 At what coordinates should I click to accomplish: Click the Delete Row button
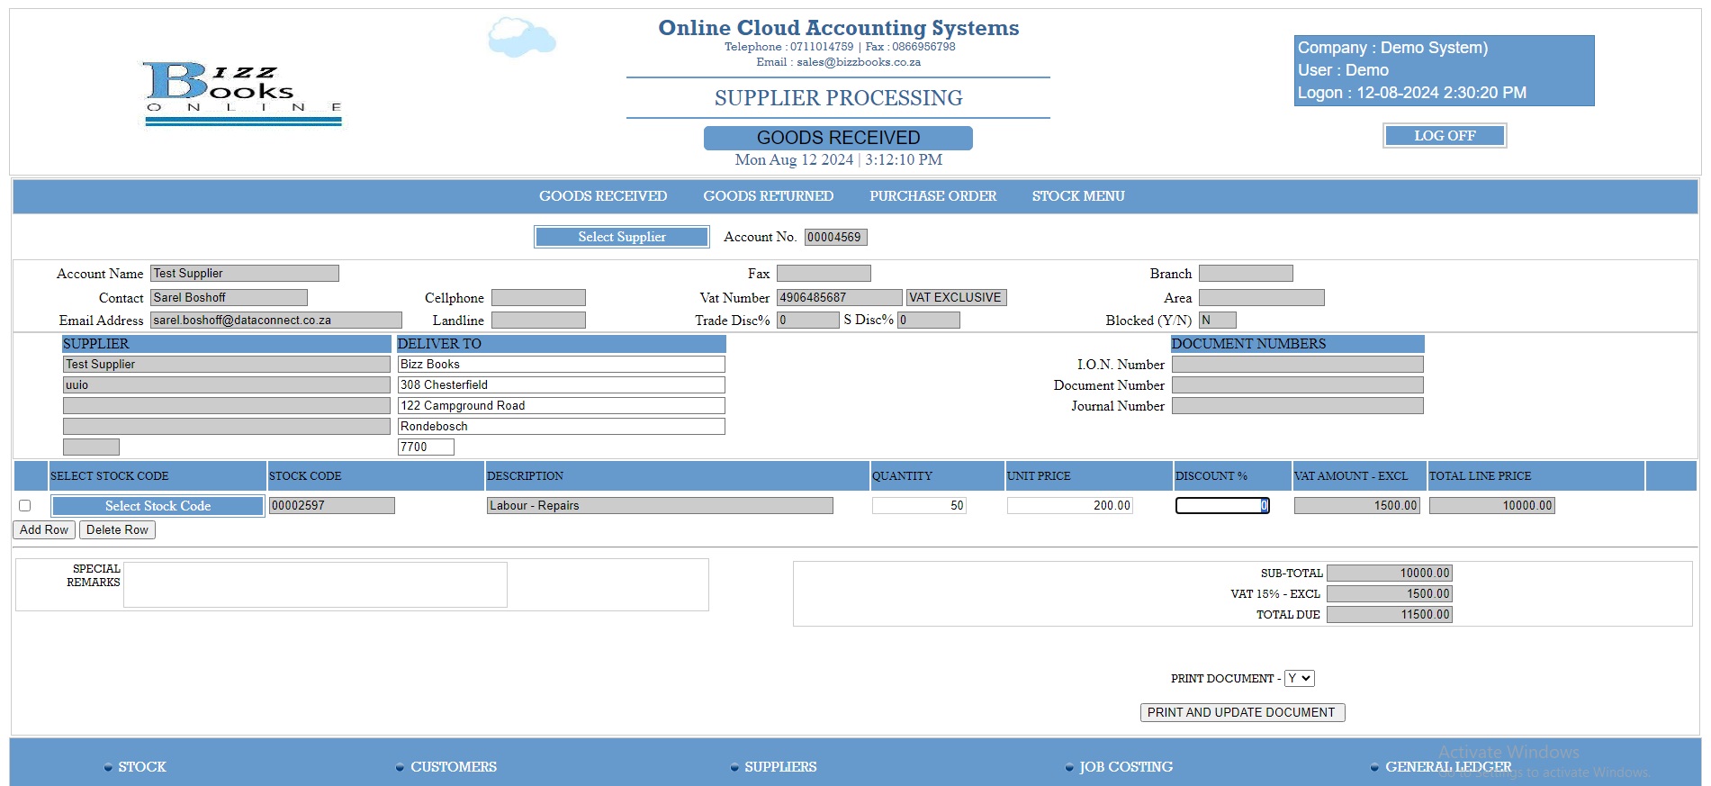click(x=117, y=530)
